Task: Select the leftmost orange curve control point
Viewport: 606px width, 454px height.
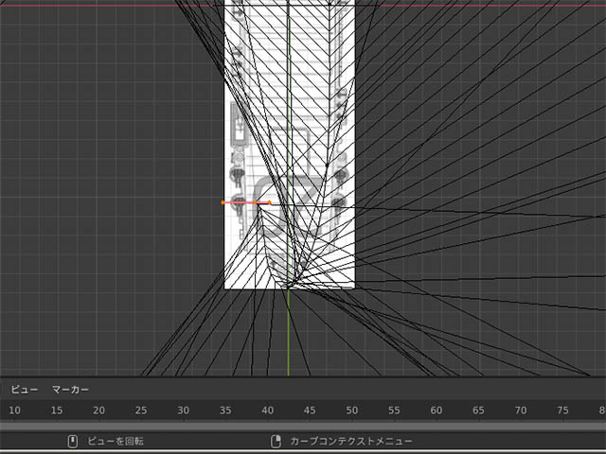Action: pos(223,202)
